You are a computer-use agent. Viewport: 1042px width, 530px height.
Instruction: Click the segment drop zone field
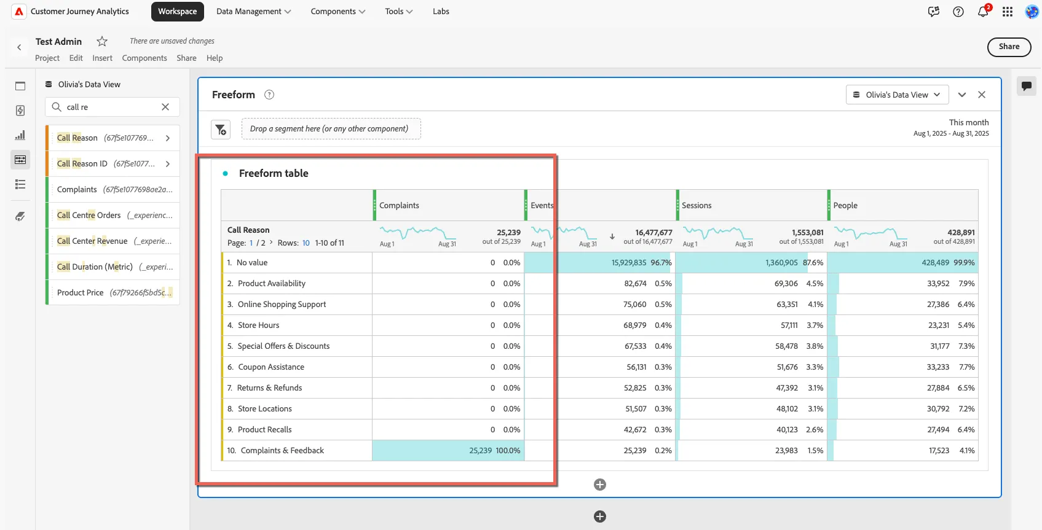click(x=331, y=129)
